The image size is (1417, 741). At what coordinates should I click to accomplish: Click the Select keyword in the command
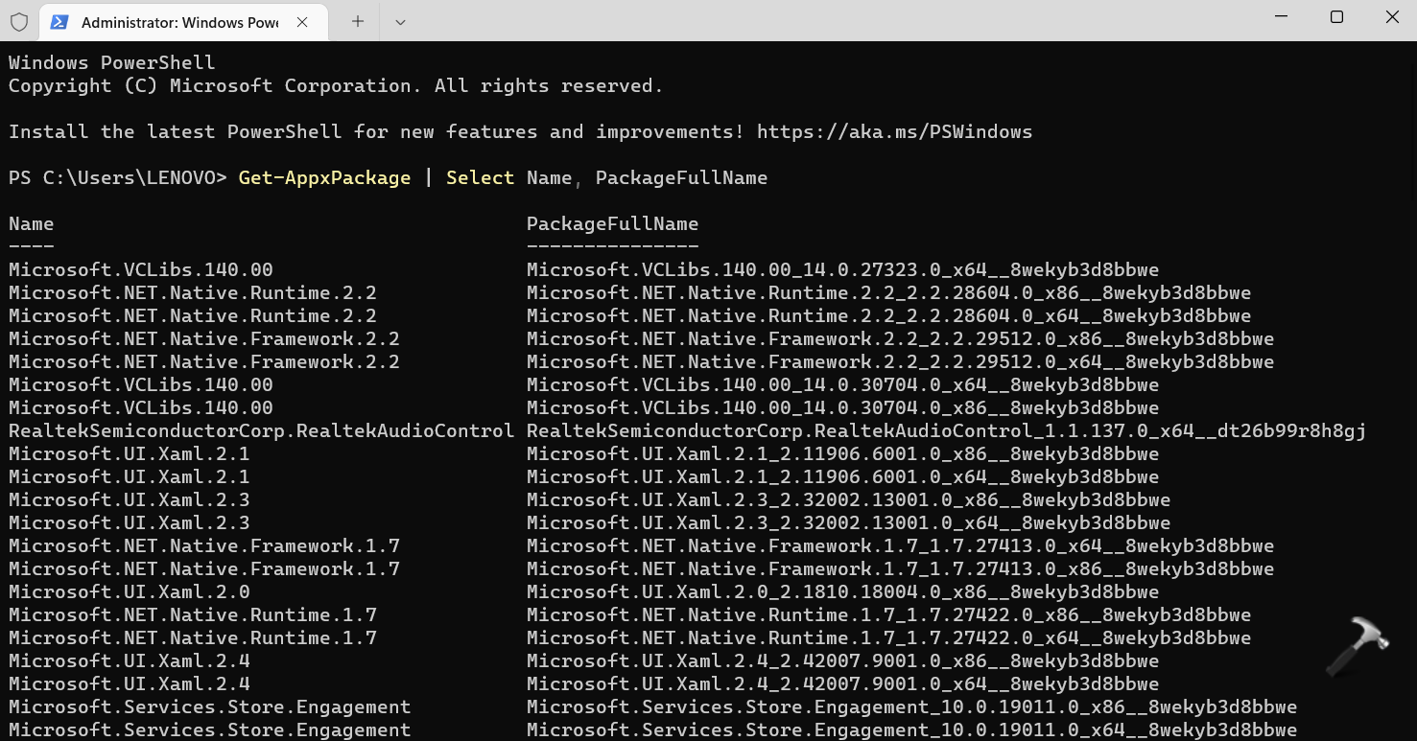(x=480, y=177)
